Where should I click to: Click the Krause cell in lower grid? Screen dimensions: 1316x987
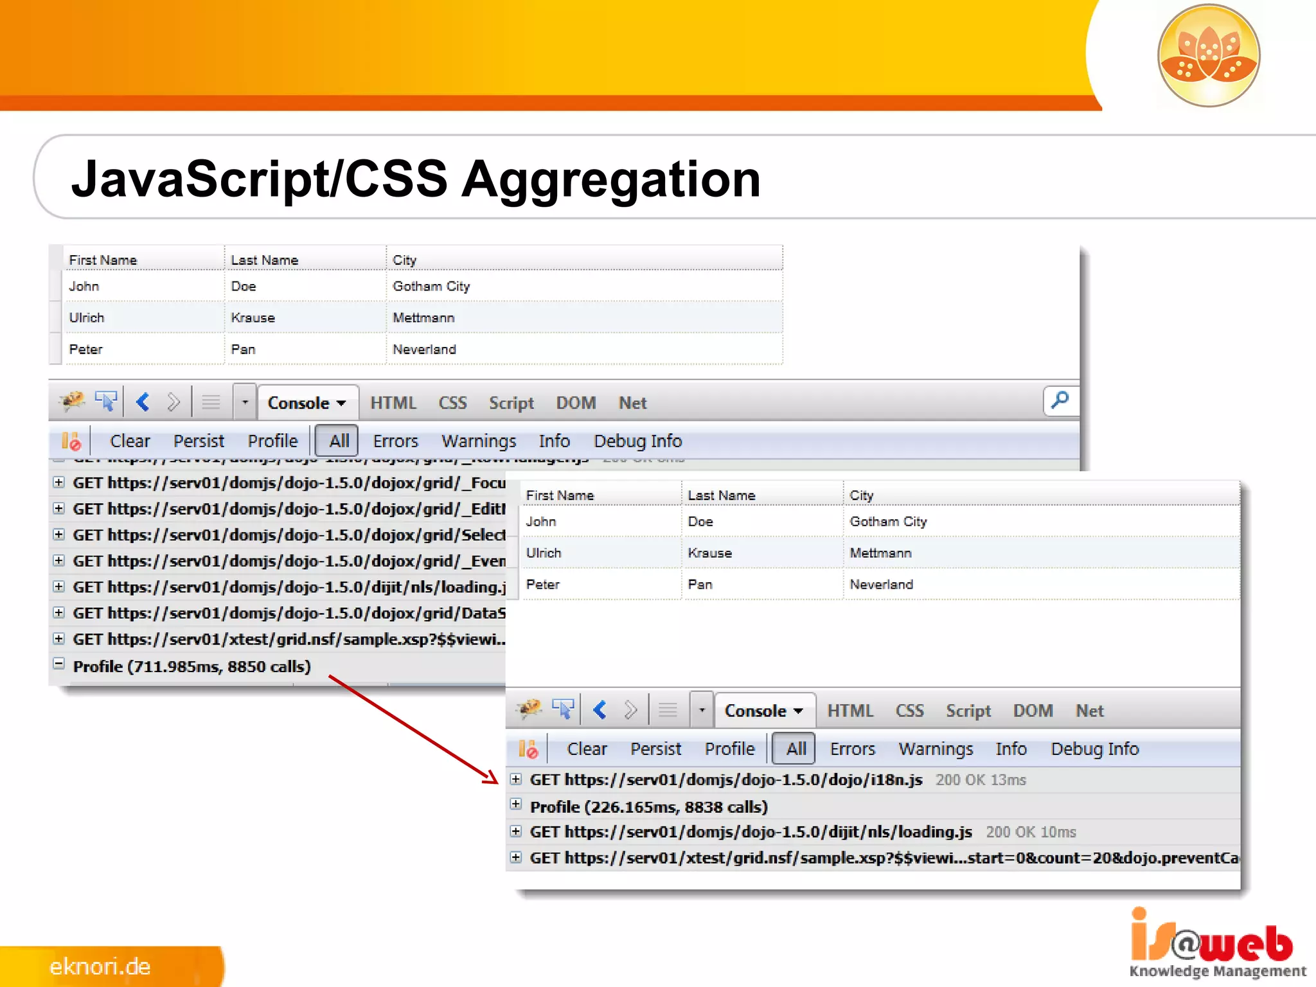pyautogui.click(x=762, y=553)
